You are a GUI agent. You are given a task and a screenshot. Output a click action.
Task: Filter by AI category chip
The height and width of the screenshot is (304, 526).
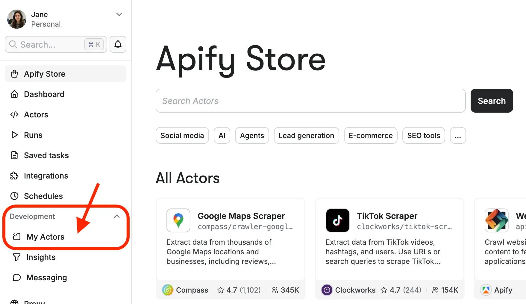pos(222,135)
